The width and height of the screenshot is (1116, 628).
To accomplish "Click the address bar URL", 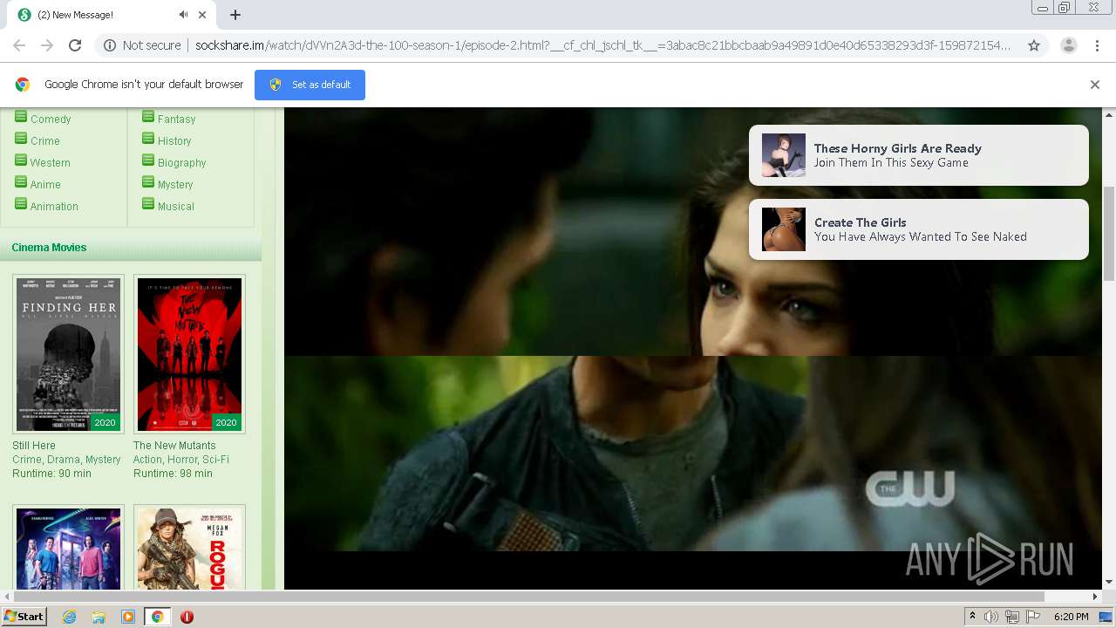I will pyautogui.click(x=602, y=45).
